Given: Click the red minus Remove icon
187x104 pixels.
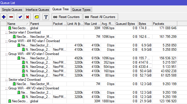Looking at the screenshot, I should [x=11, y=17].
